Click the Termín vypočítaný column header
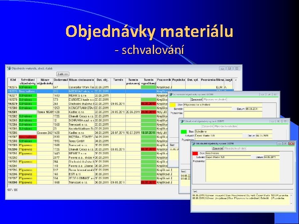The height and width of the screenshot is (224, 299). [149, 82]
